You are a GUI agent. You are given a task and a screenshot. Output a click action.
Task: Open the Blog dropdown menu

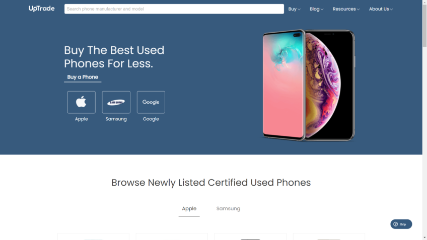coord(316,9)
